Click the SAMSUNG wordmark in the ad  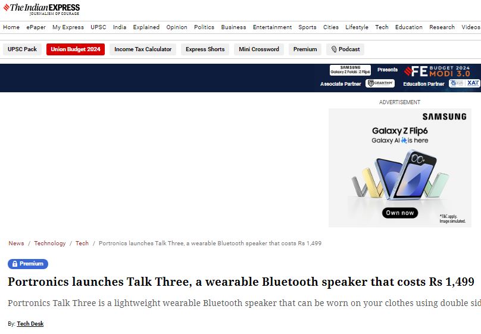point(444,117)
